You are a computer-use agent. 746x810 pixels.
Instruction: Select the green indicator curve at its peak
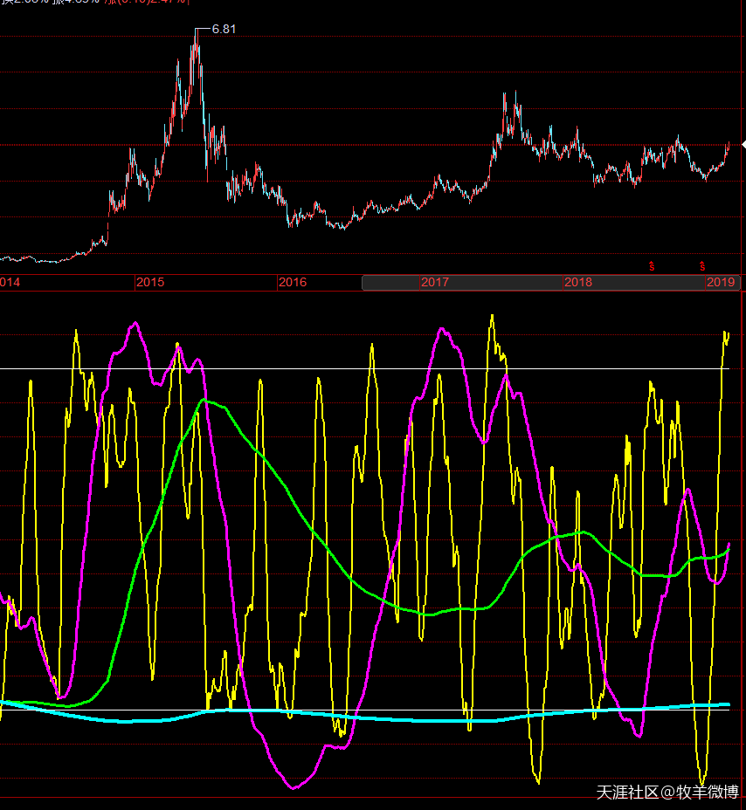pos(204,400)
